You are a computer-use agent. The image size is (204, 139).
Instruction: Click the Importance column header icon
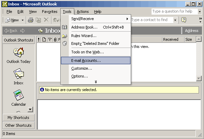tap(39, 39)
